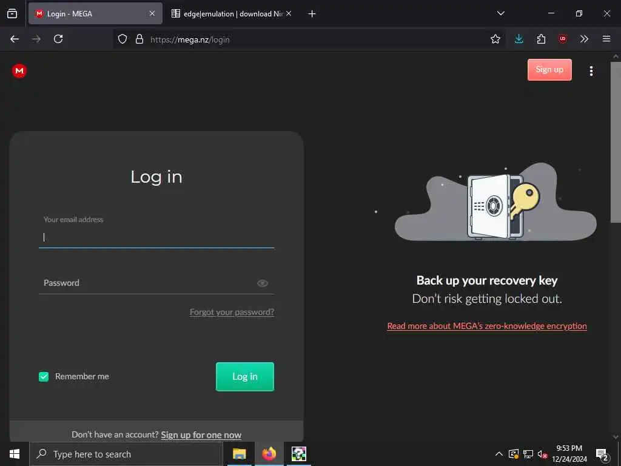Close the edgeemulation tab
The height and width of the screenshot is (466, 621).
click(x=289, y=13)
